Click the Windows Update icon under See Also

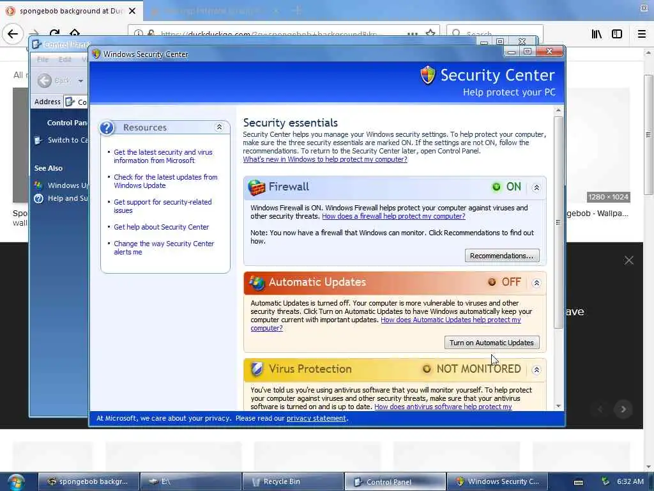click(38, 185)
